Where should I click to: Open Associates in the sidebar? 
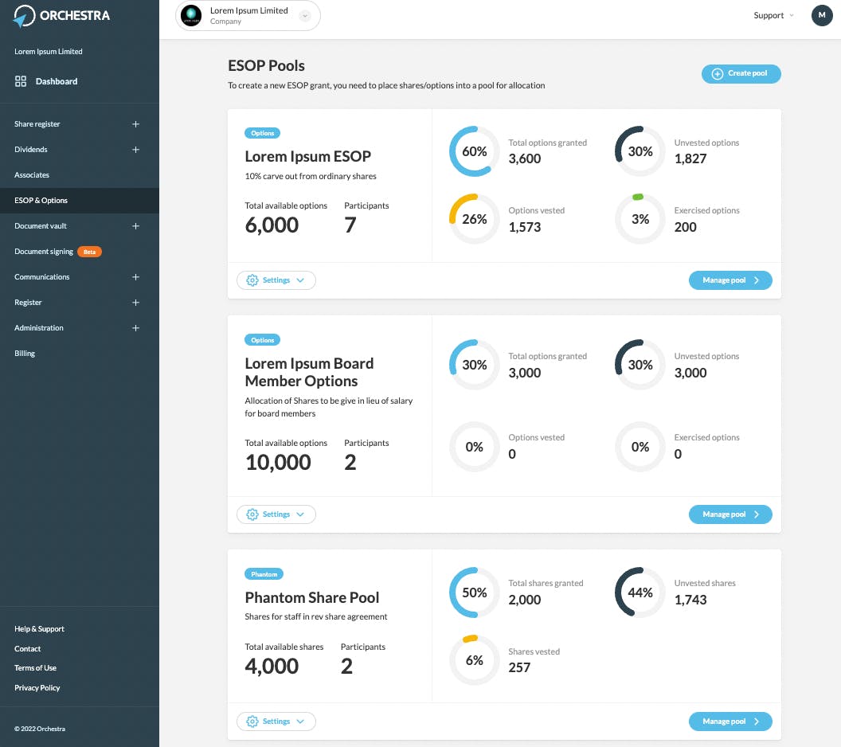pos(32,175)
